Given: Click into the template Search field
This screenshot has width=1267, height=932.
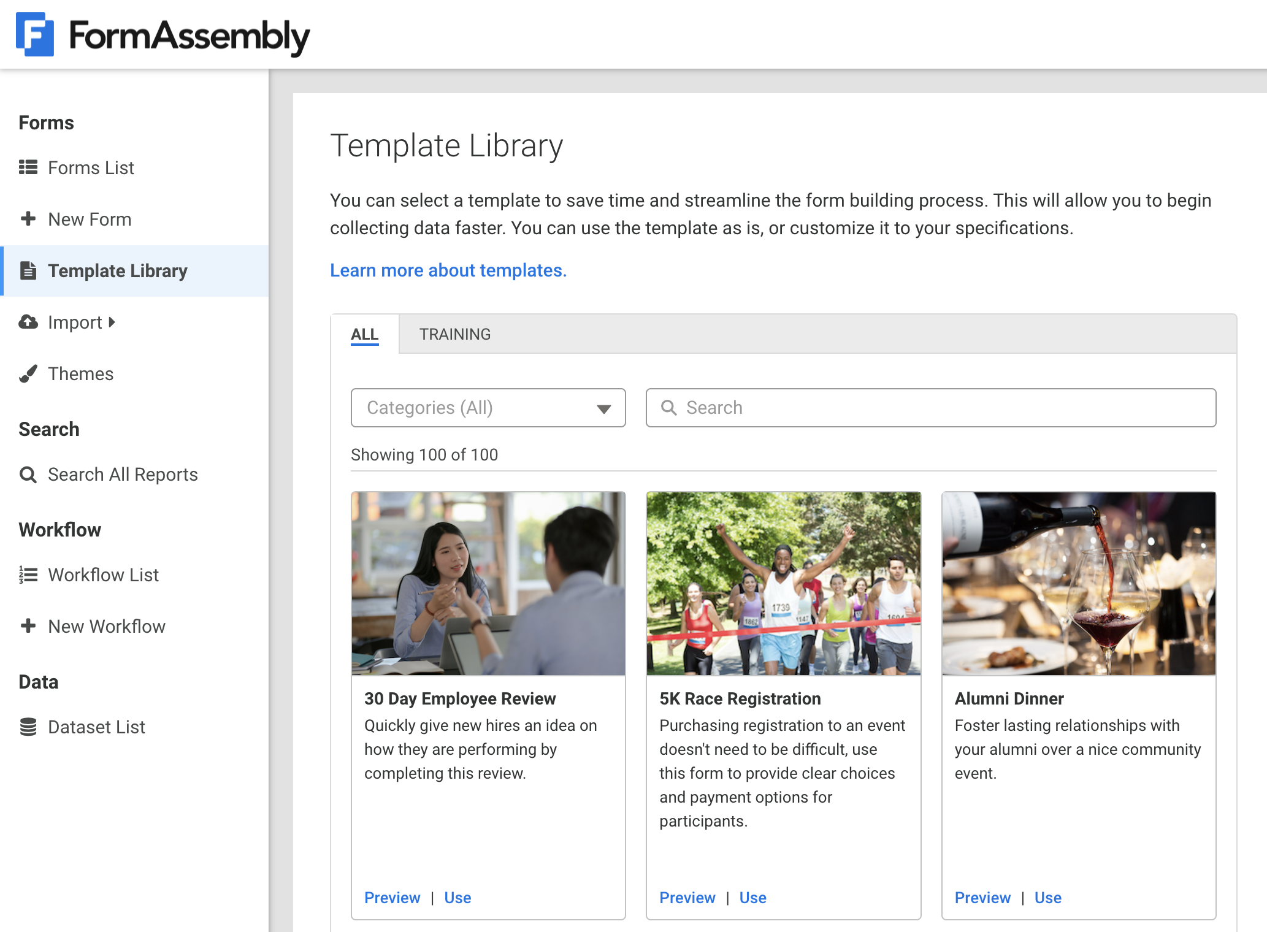Looking at the screenshot, I should 944,408.
